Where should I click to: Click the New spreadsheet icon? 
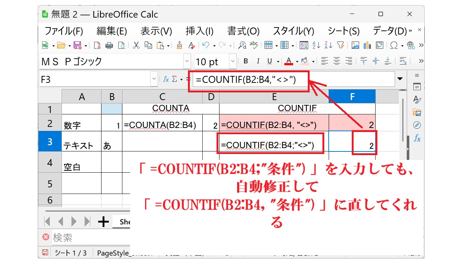coord(45,45)
